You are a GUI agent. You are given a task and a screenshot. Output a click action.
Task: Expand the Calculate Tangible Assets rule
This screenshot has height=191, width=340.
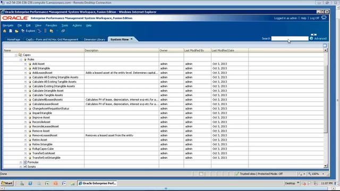click(x=25, y=95)
